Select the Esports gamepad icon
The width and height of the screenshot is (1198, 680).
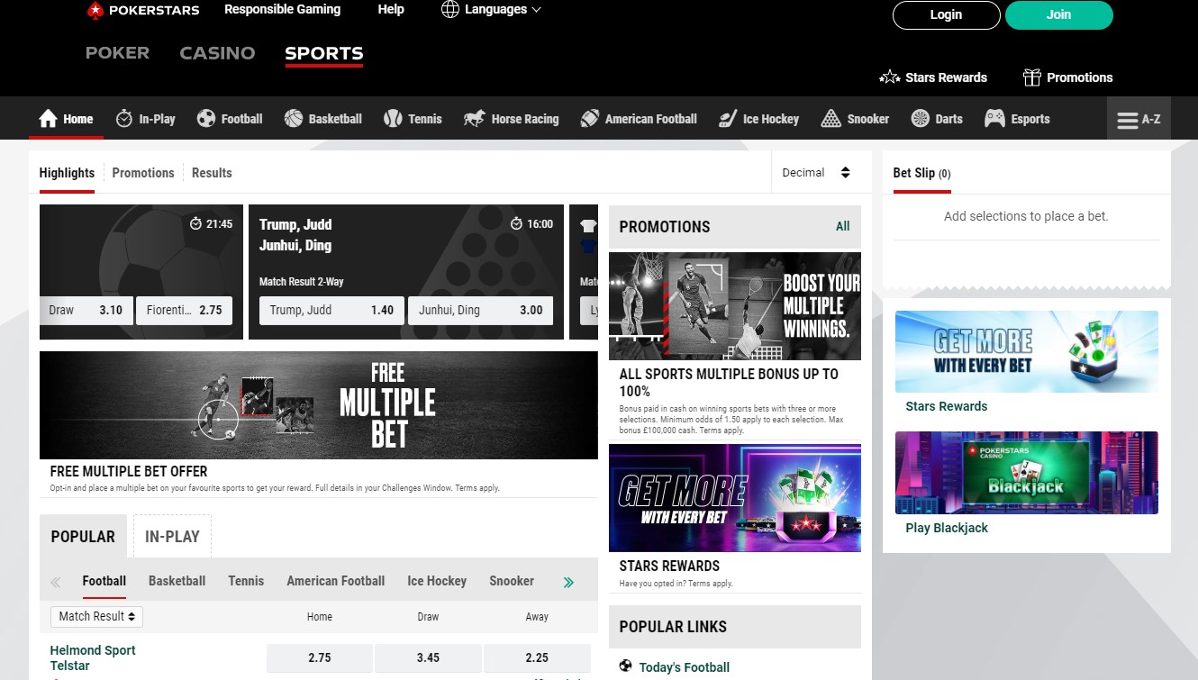994,119
